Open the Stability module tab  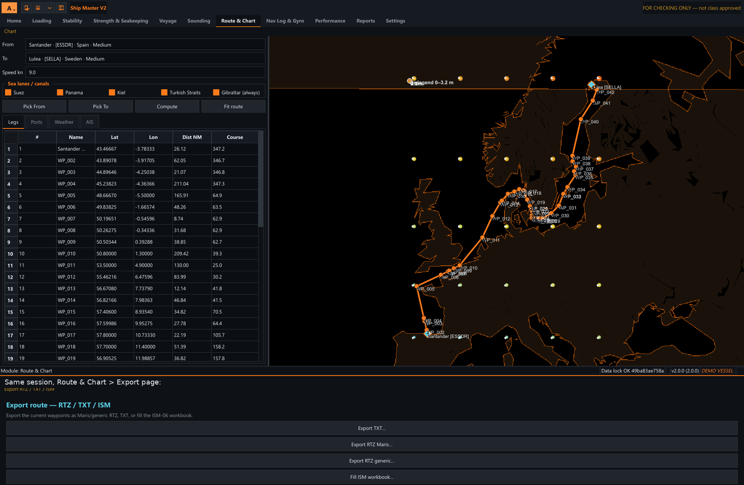[73, 21]
